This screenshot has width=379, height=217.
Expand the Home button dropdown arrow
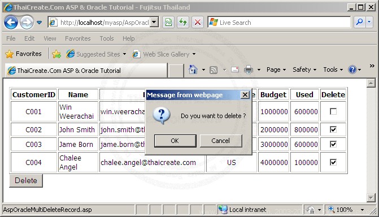click(x=203, y=70)
